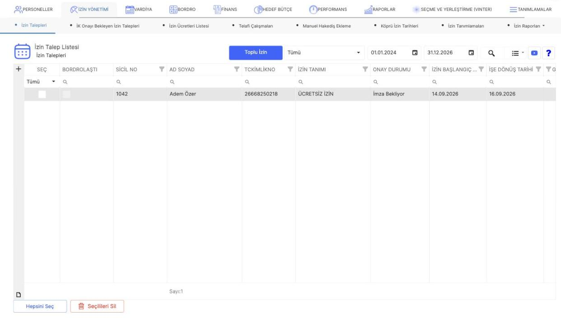Open the Tümü filter dropdown under SEÇ
Image resolution: width=561 pixels, height=318 pixels.
(x=41, y=82)
